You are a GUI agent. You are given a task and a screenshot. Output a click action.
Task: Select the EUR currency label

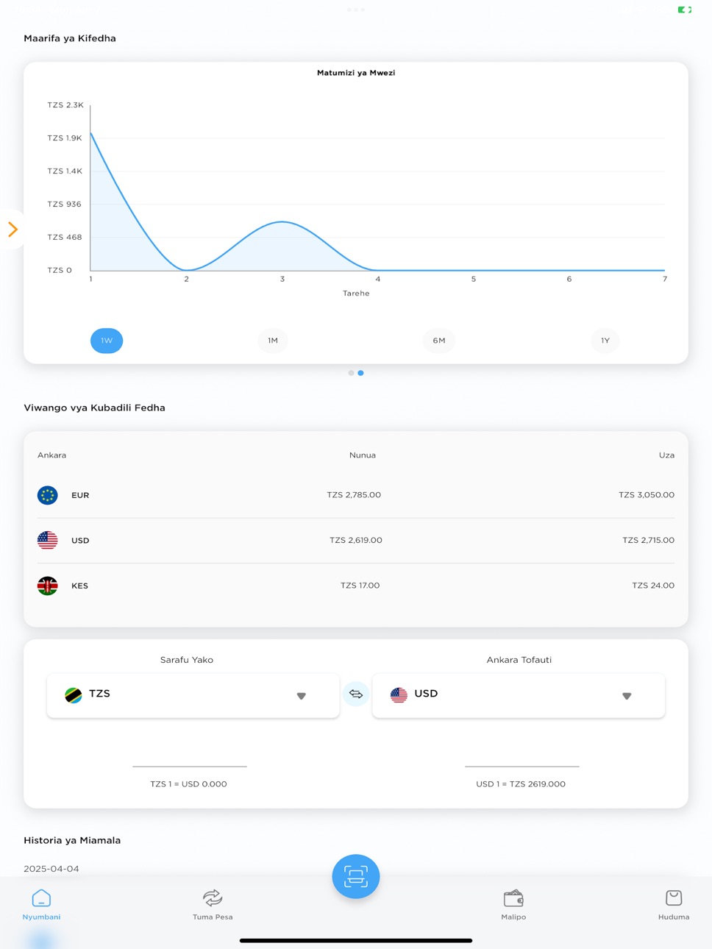[80, 495]
